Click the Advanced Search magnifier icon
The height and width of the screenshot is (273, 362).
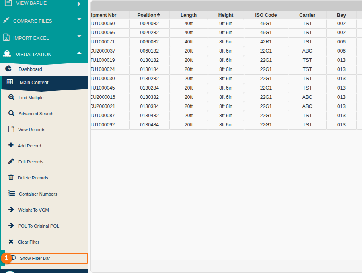point(11,113)
